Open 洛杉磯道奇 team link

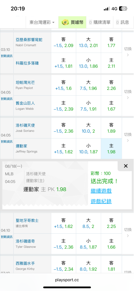[x=25, y=241]
